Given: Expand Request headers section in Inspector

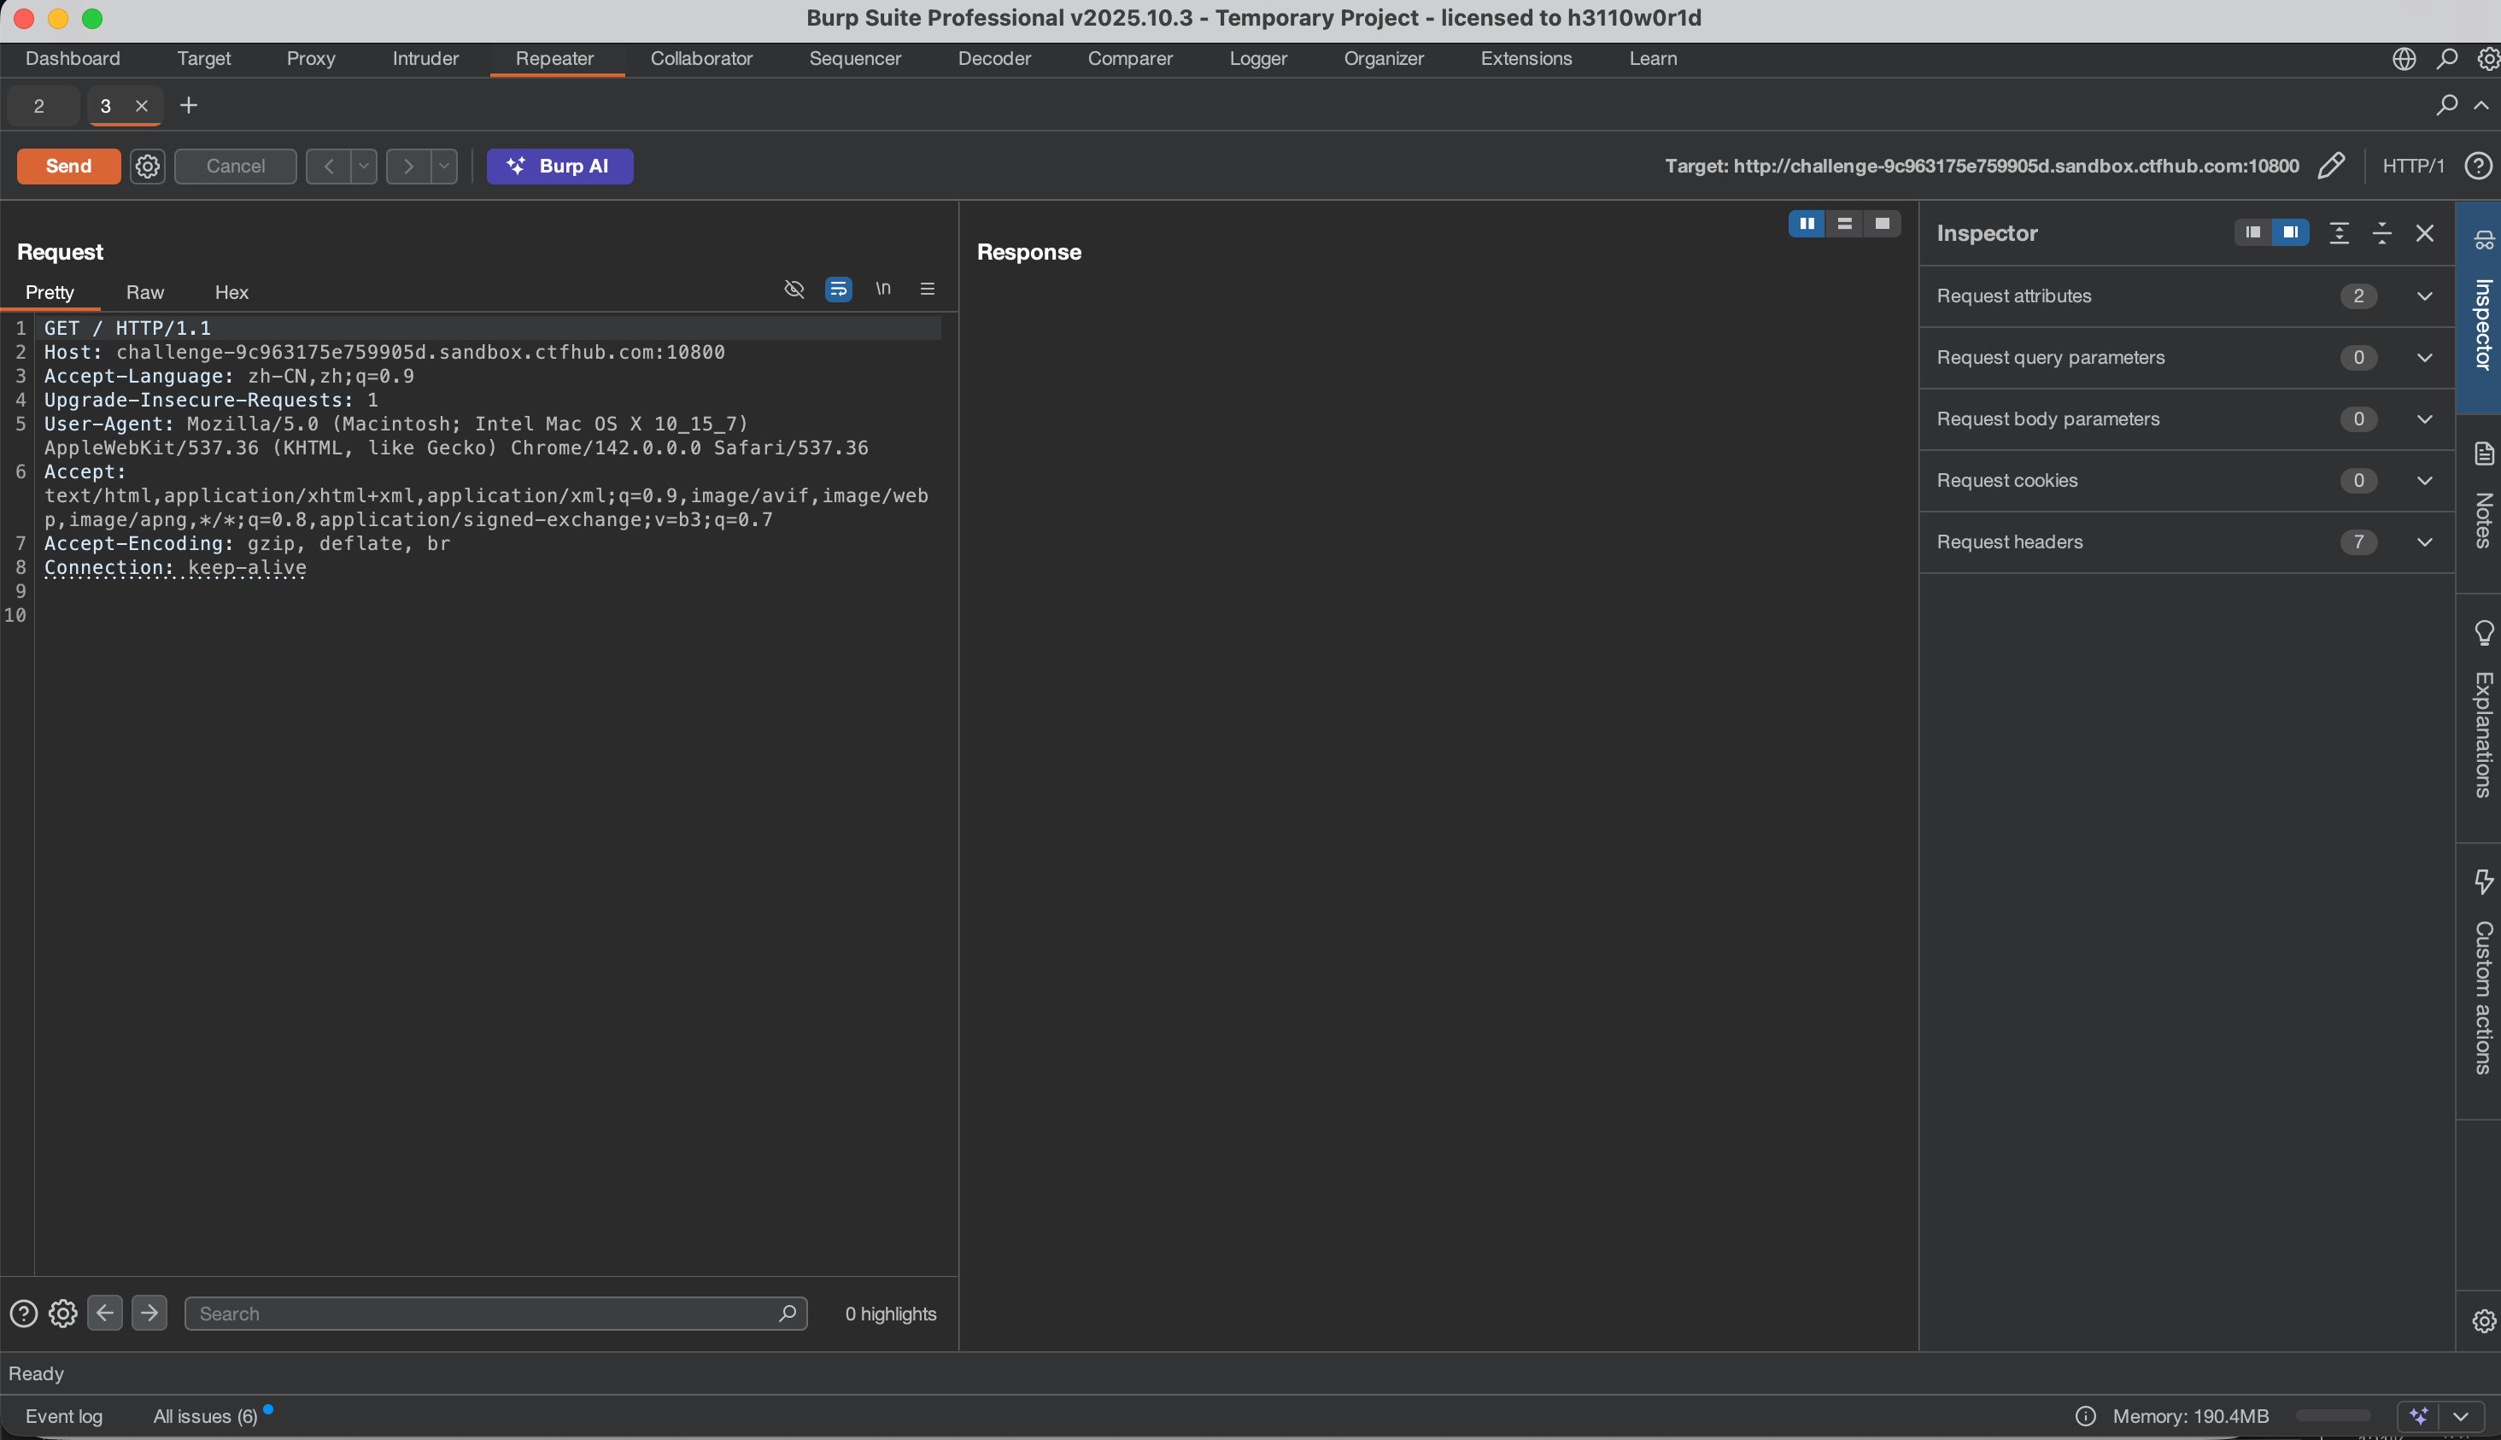Looking at the screenshot, I should [2423, 542].
